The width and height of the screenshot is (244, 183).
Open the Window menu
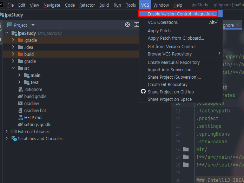click(161, 5)
